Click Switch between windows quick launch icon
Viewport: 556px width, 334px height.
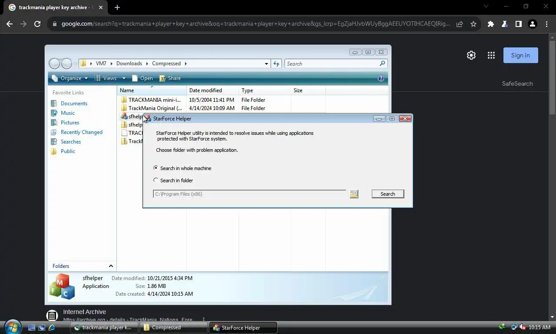[42, 327]
